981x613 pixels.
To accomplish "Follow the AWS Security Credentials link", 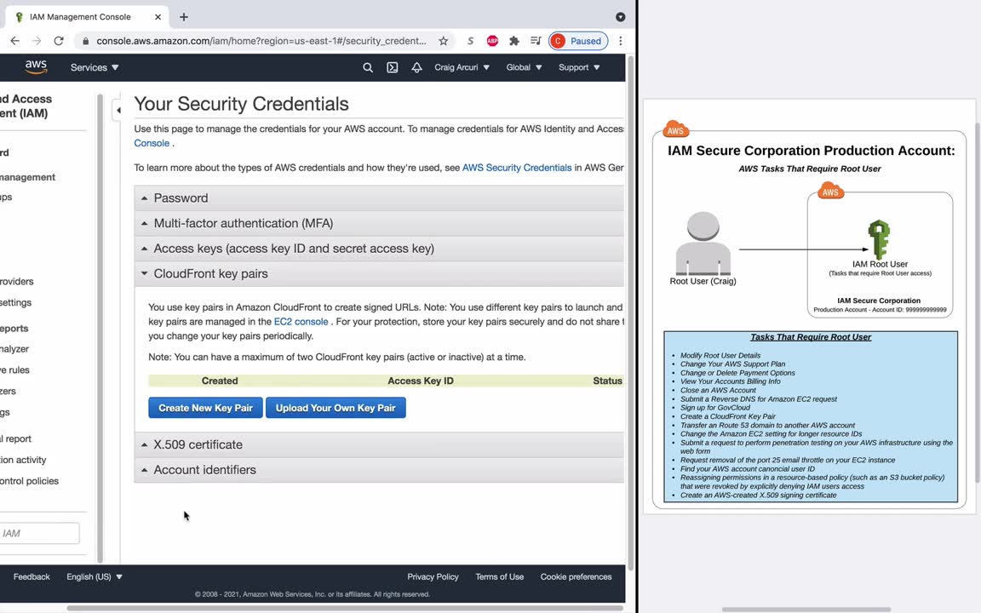I will 517,168.
